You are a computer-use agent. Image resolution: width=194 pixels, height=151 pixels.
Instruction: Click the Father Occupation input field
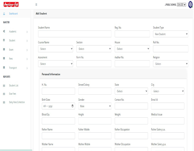131,136
